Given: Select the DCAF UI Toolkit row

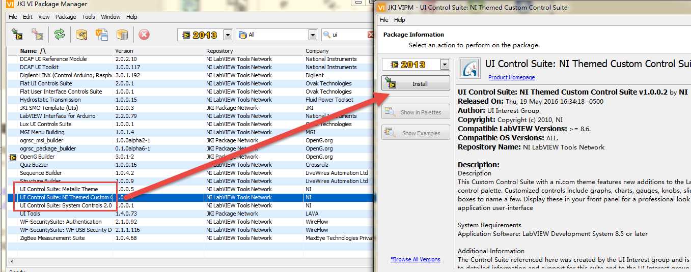Looking at the screenshot, I should point(190,67).
